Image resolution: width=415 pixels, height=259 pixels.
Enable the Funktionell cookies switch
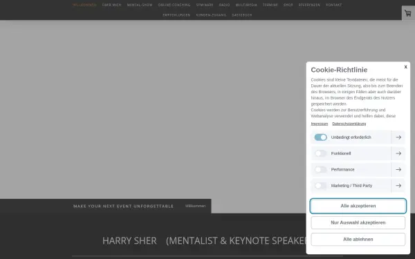point(320,153)
